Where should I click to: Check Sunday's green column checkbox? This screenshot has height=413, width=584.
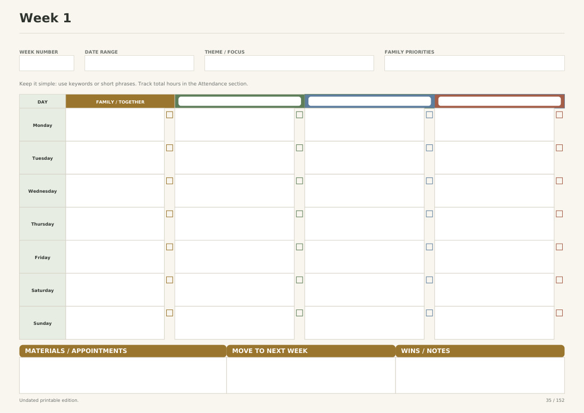(x=299, y=313)
